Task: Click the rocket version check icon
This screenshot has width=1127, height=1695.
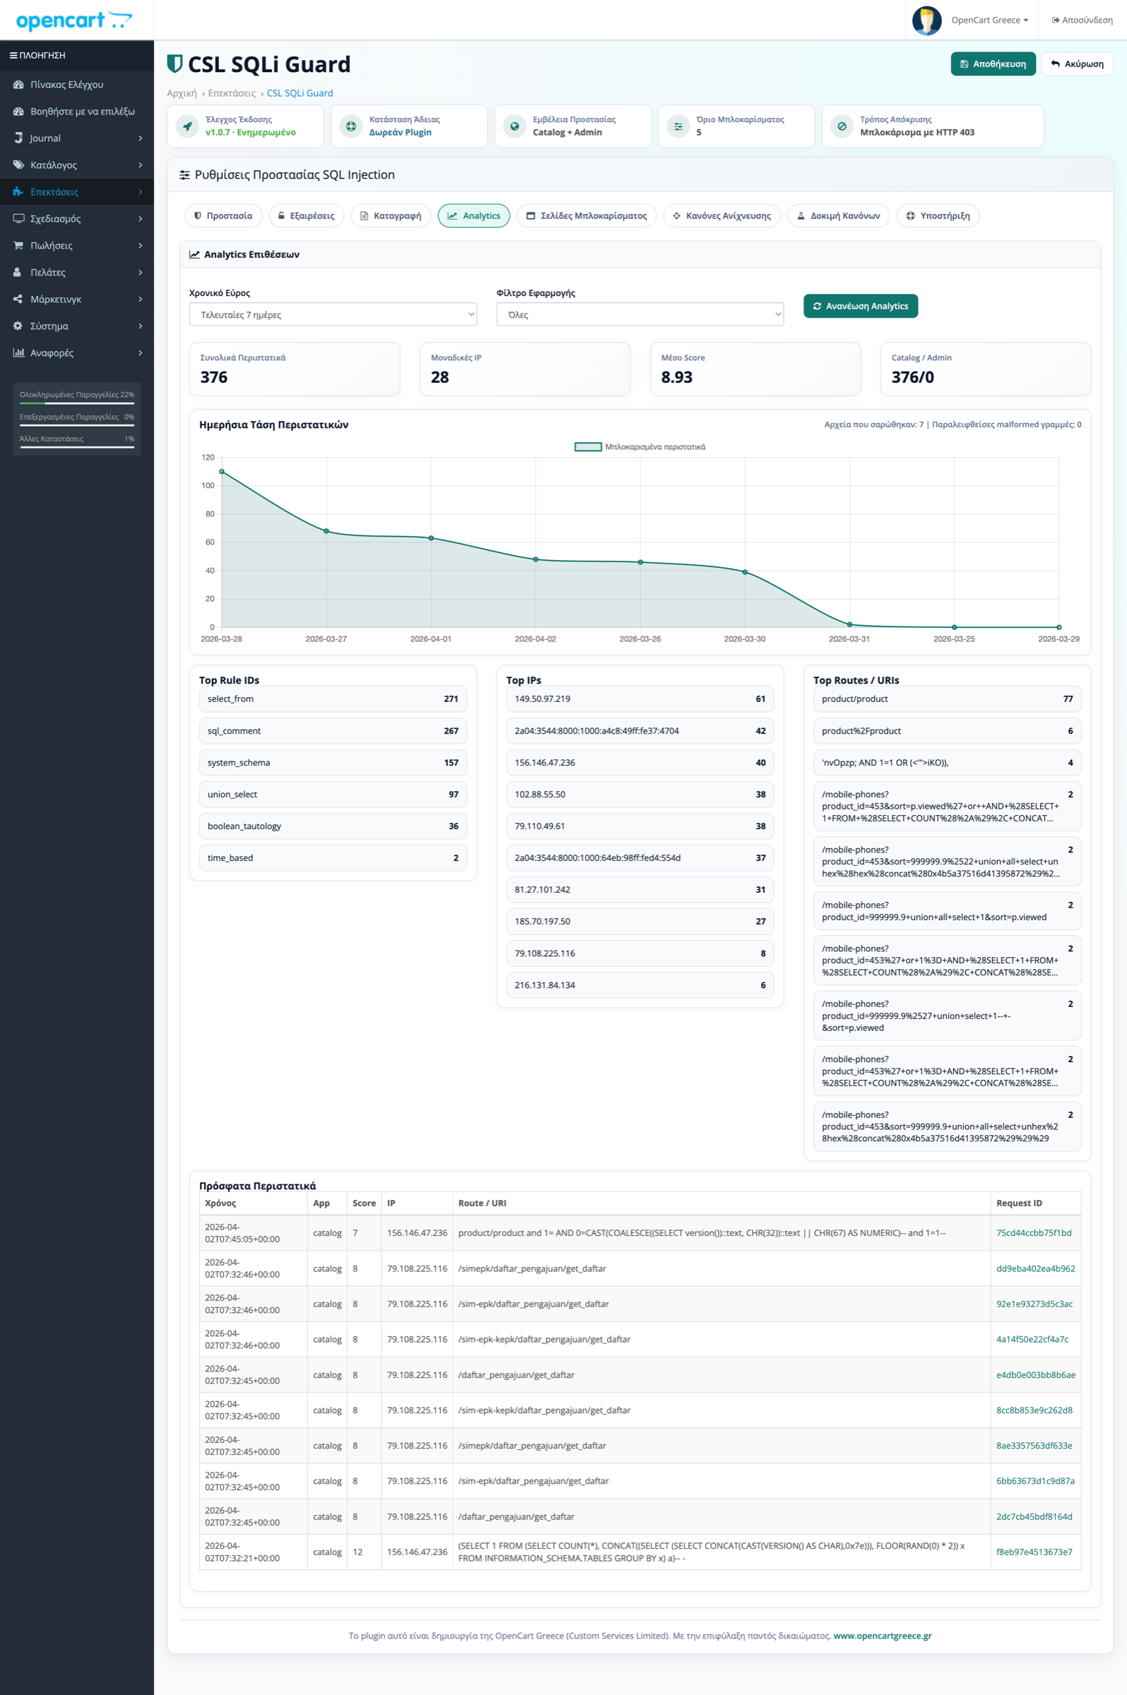Action: tap(187, 126)
